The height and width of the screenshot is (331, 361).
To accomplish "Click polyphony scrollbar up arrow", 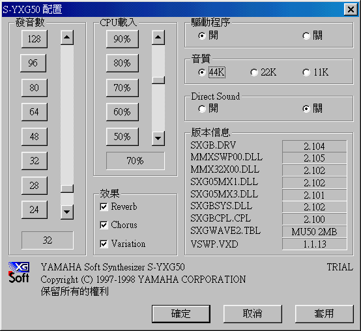I will click(x=67, y=37).
